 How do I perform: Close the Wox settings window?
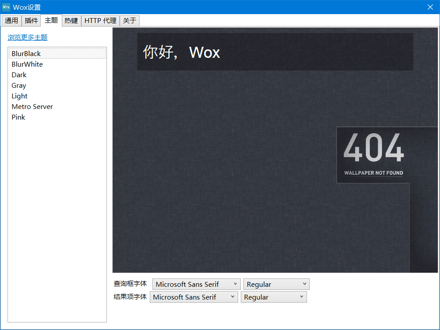tap(430, 7)
